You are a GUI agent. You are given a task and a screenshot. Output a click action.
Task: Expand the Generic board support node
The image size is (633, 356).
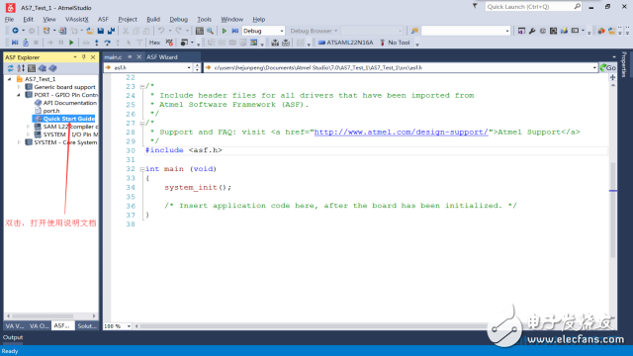[19, 87]
